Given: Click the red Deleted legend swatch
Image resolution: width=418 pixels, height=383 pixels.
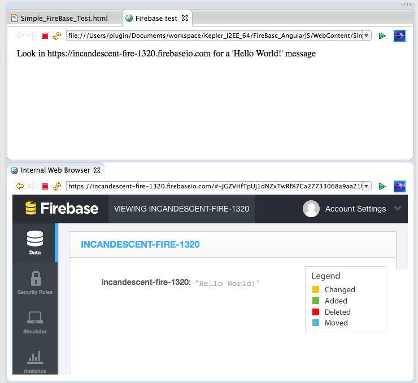Looking at the screenshot, I should [x=316, y=312].
